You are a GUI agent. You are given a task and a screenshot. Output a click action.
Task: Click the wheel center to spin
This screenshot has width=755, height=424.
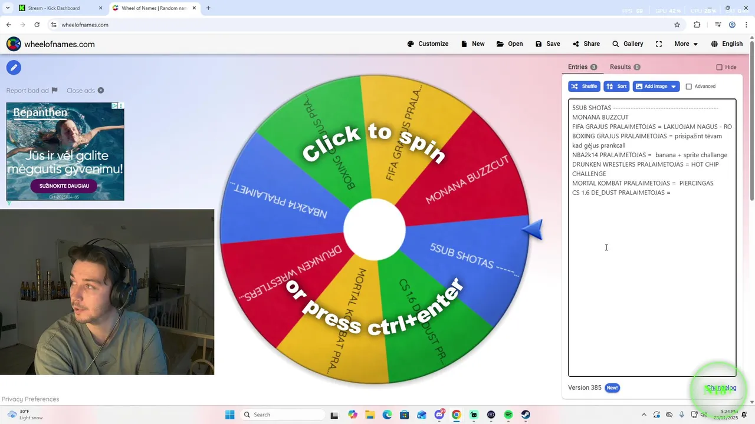coord(375,230)
